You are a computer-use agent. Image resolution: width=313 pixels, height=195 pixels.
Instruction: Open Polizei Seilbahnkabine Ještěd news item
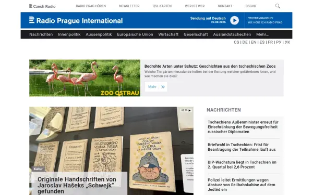242,185
